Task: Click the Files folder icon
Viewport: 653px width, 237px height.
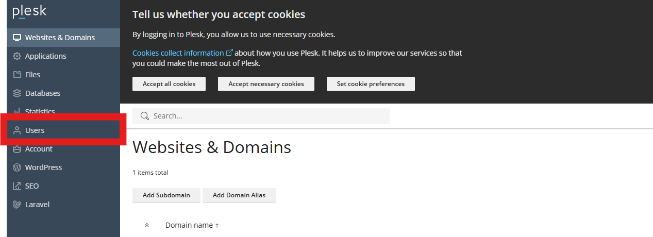Action: coord(17,75)
